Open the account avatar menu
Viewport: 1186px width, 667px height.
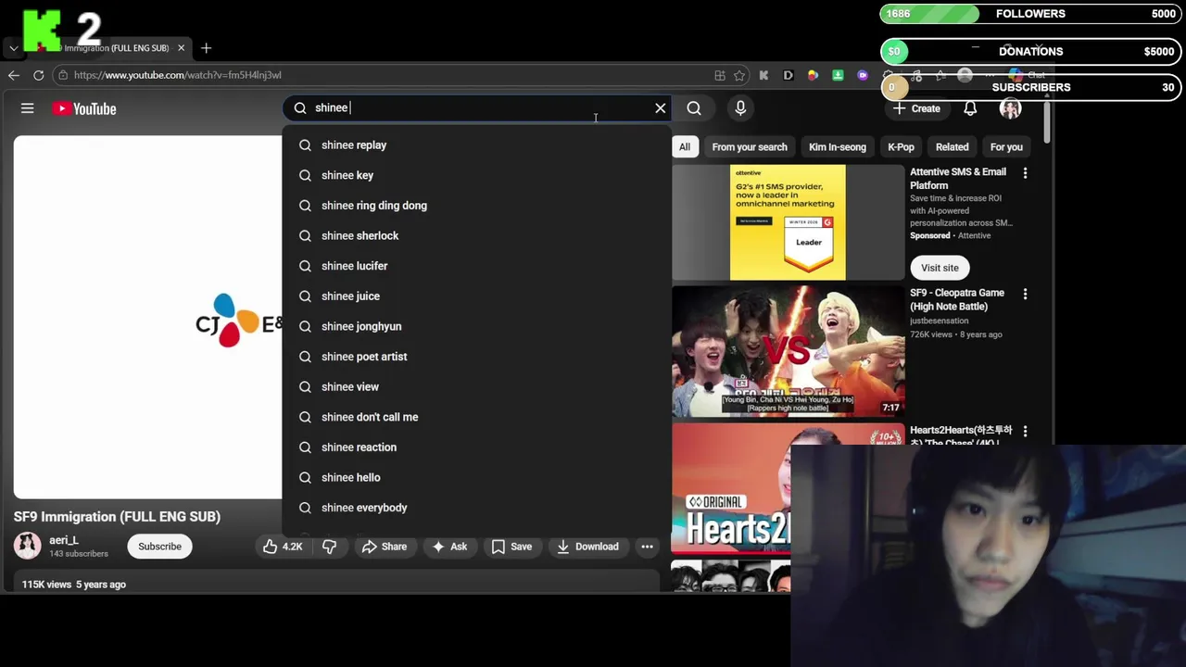[1010, 108]
